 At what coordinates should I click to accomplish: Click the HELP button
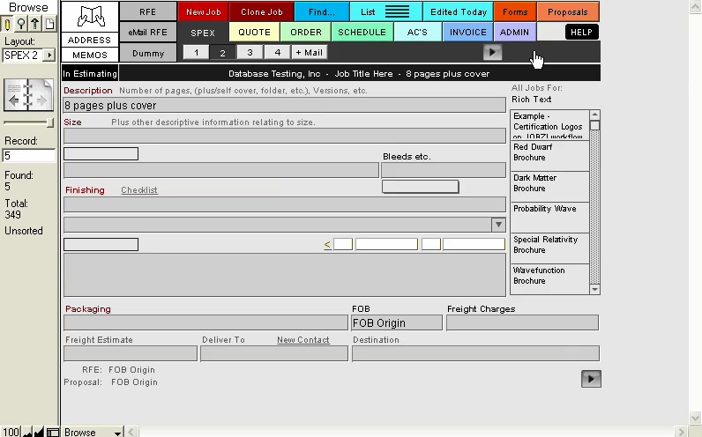tap(581, 33)
